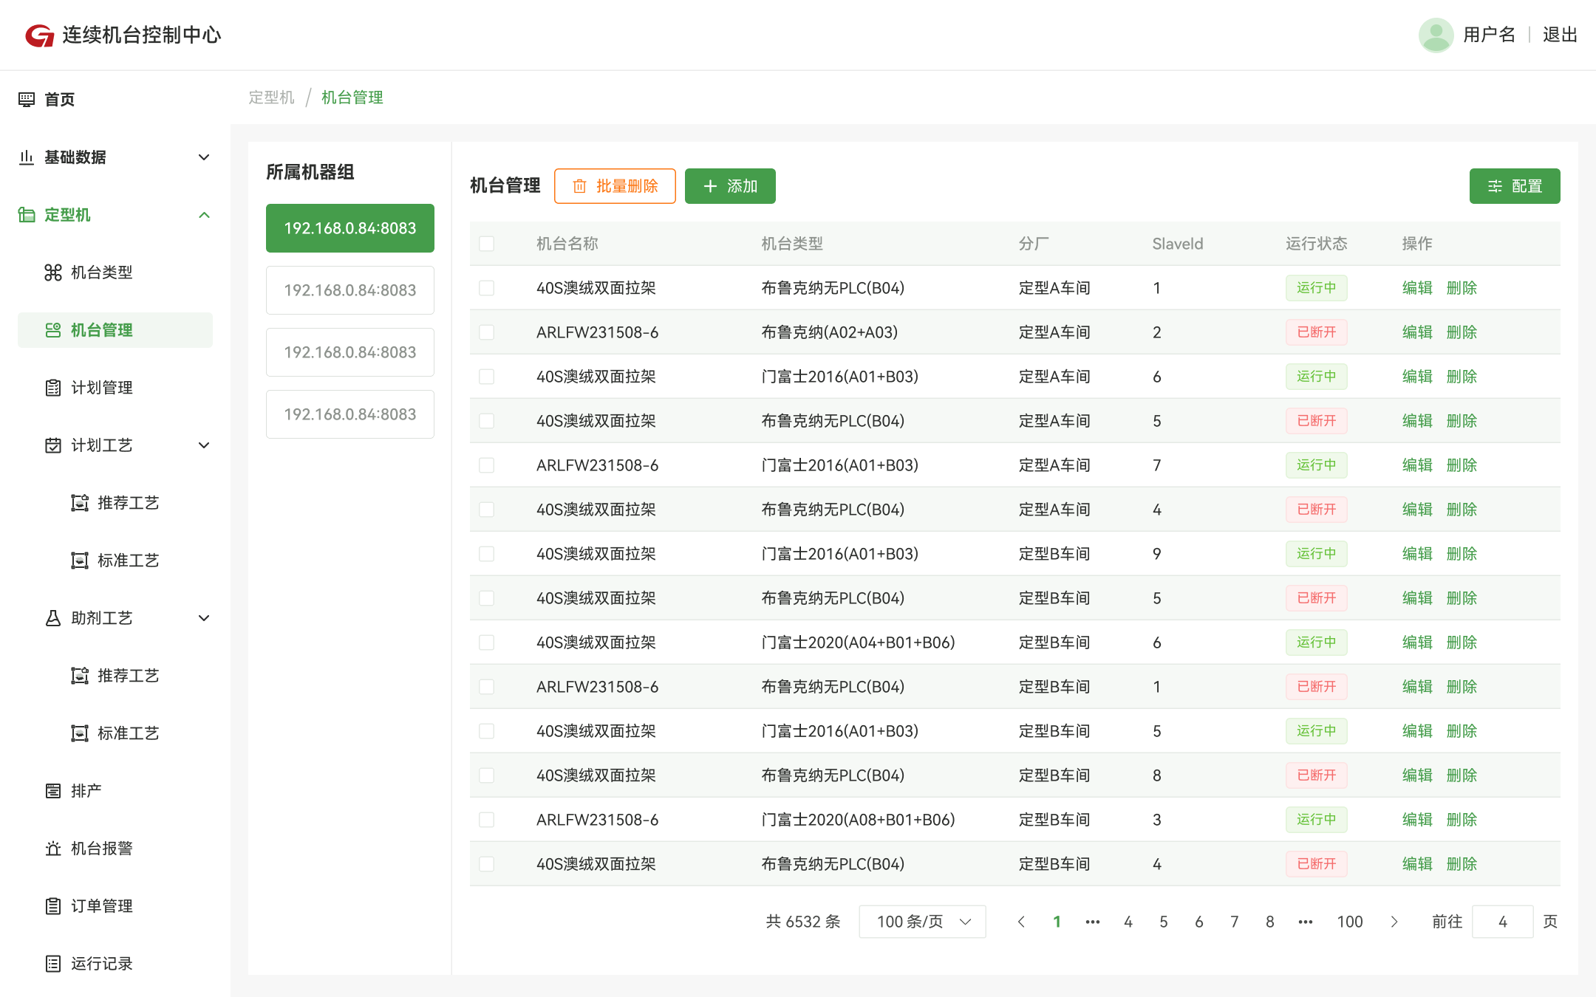
Task: Click plus icon in 添加 button
Action: coord(710,186)
